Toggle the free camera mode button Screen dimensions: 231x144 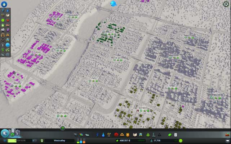tap(227, 141)
